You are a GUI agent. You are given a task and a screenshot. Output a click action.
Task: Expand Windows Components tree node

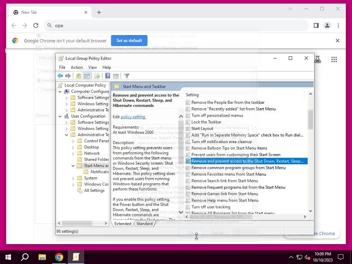click(73, 185)
